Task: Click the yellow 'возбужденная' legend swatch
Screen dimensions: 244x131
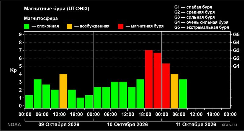Action: (x=70, y=27)
